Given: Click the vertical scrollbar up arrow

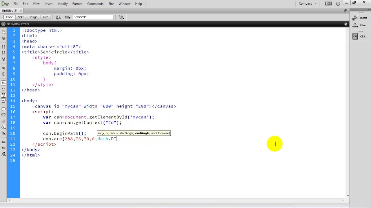Looking at the screenshot, I should click(x=348, y=30).
